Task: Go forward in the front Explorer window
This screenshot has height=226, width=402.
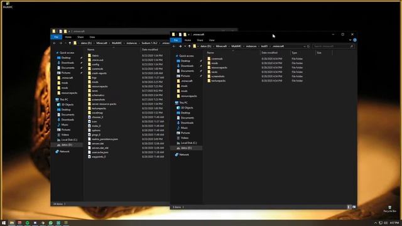Action: [180, 46]
